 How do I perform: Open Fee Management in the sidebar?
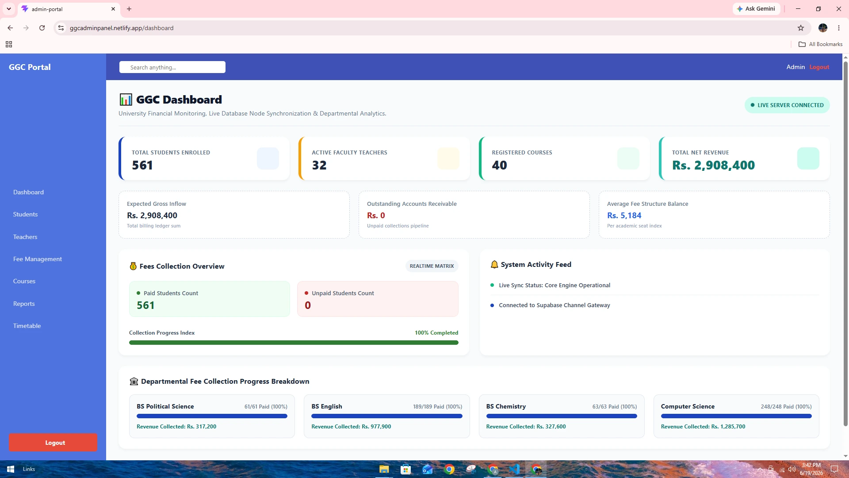(38, 259)
